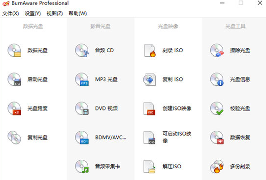Click the 音频 CD text label
The image size is (266, 180).
[x=104, y=50]
